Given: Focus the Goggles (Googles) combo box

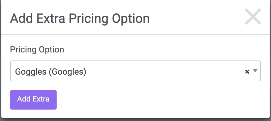Looking at the screenshot, I should (135, 71).
